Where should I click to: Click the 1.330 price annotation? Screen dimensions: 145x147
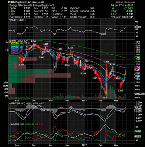[x=67, y=65]
